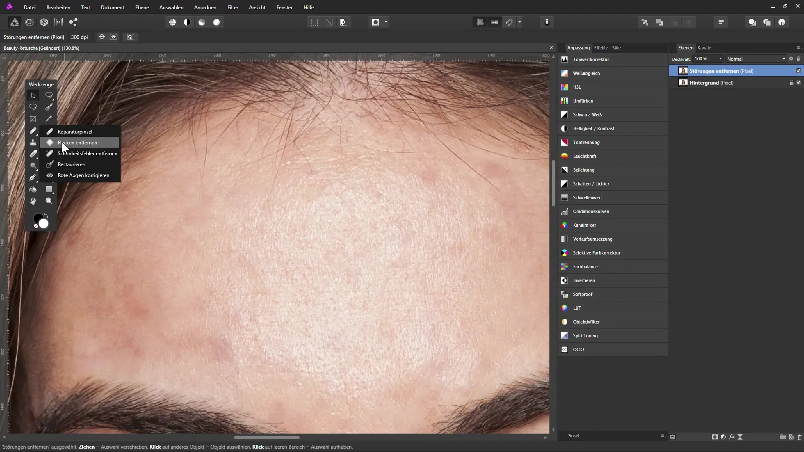
Task: Open the Ebenen panel options menu
Action: pyautogui.click(x=799, y=48)
